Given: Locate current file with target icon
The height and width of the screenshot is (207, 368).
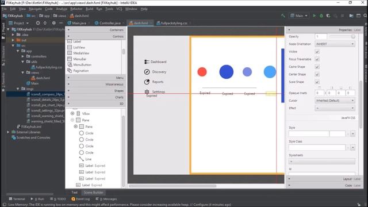Looking at the screenshot, I should (x=38, y=23).
